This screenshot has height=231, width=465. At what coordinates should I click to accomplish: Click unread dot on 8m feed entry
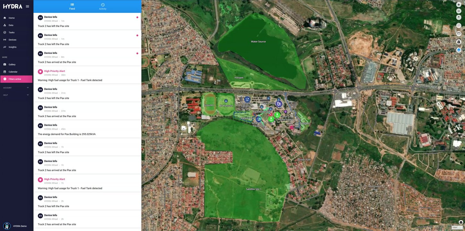pos(137,53)
